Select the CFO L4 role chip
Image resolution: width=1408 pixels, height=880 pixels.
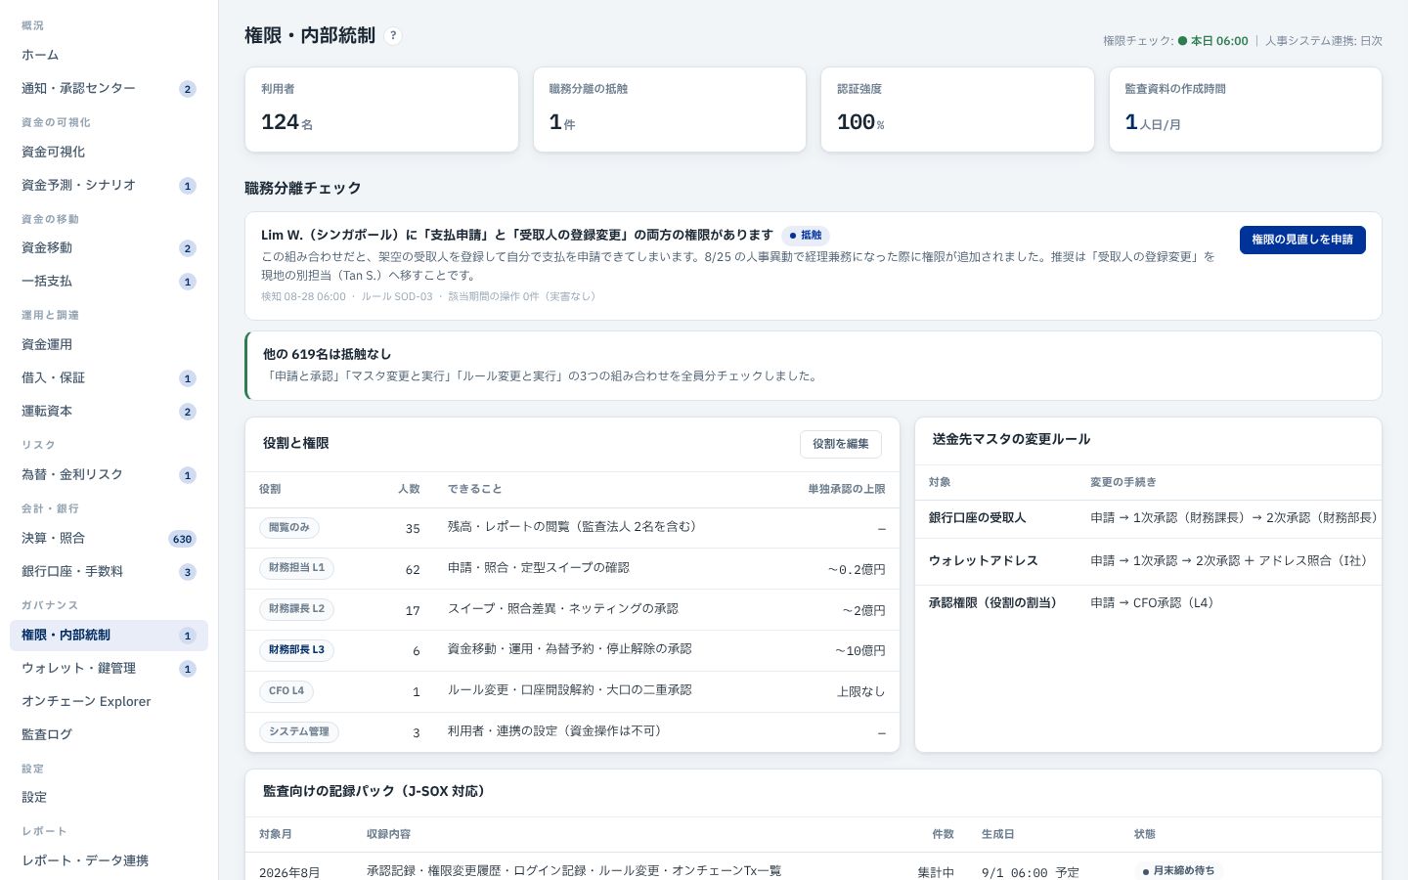[286, 691]
